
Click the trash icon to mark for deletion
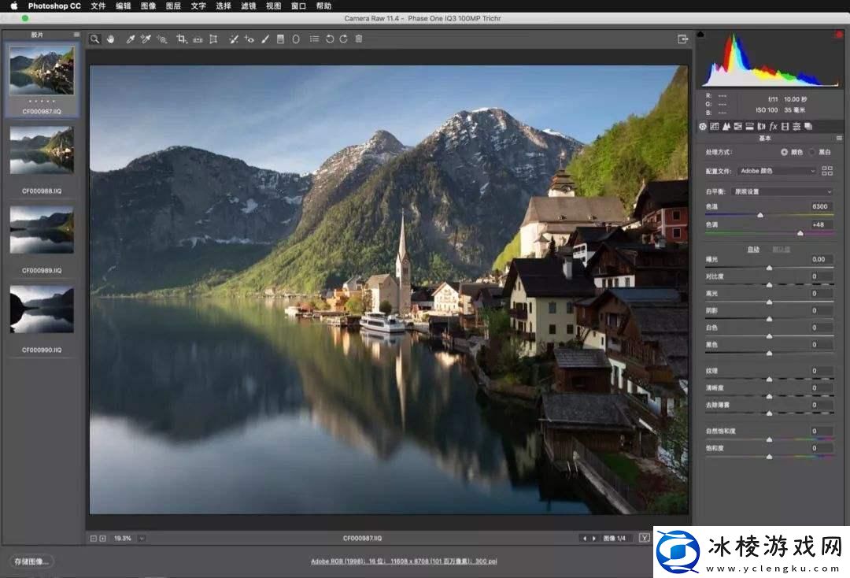359,39
